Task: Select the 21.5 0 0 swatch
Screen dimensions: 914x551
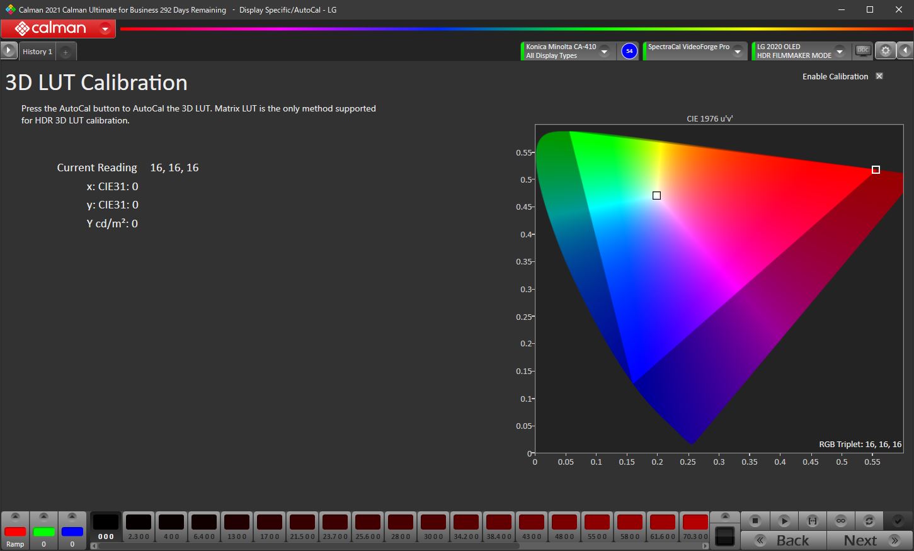Action: (302, 527)
